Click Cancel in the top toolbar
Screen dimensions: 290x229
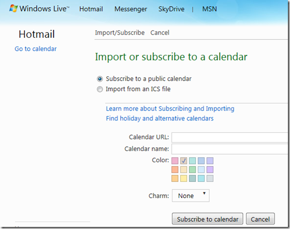pos(160,33)
